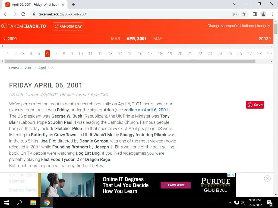Share this page icon in address bar
The height and width of the screenshot is (208, 278).
(x=235, y=14)
